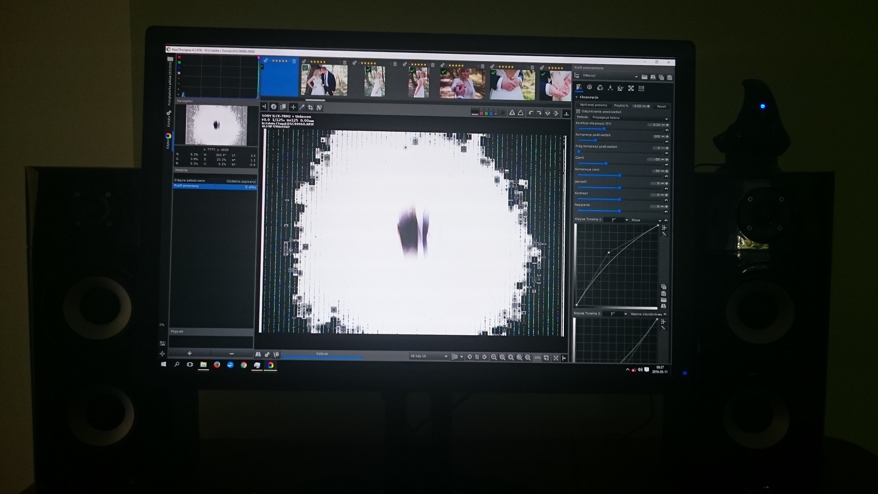
Task: Select the straighten/rotate tool
Action: pyautogui.click(x=319, y=107)
